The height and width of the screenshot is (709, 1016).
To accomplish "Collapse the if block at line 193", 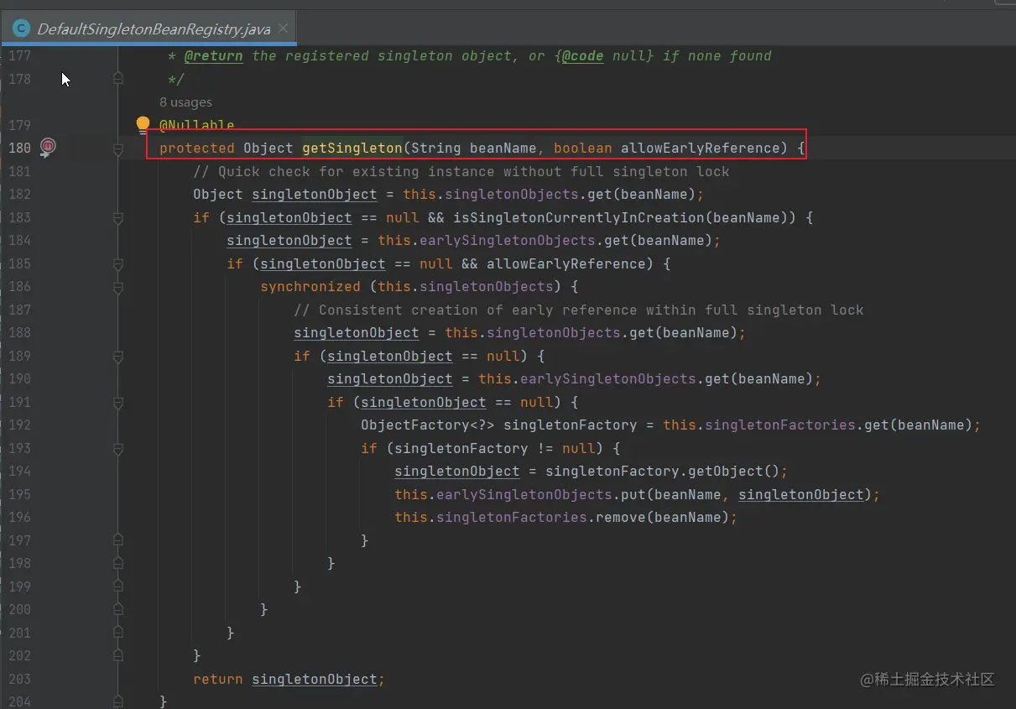I will pos(118,449).
